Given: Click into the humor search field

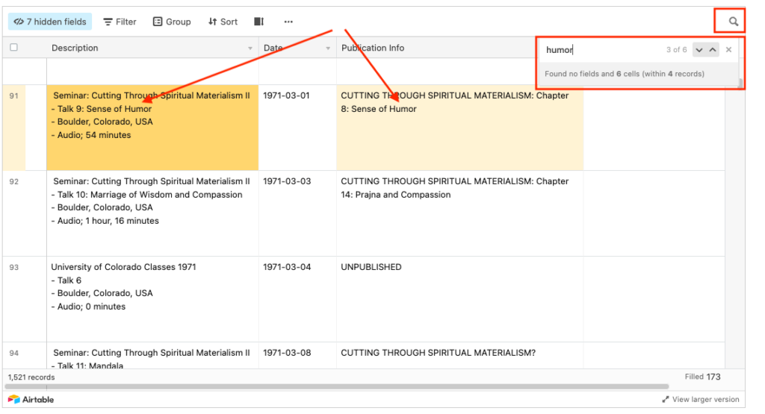Looking at the screenshot, I should tap(603, 50).
